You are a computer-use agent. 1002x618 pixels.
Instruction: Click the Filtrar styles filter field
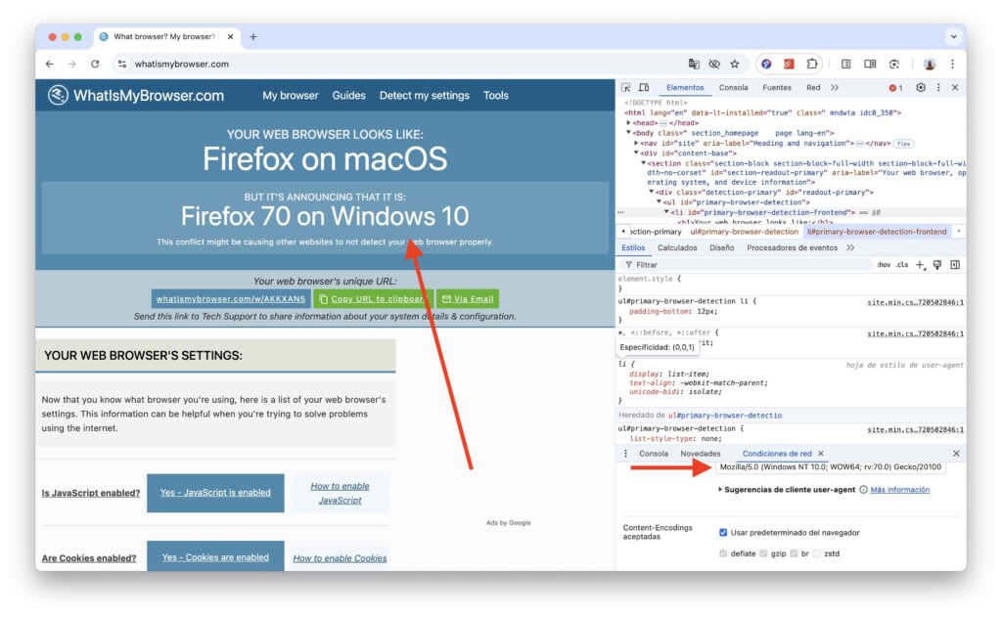pos(745,265)
